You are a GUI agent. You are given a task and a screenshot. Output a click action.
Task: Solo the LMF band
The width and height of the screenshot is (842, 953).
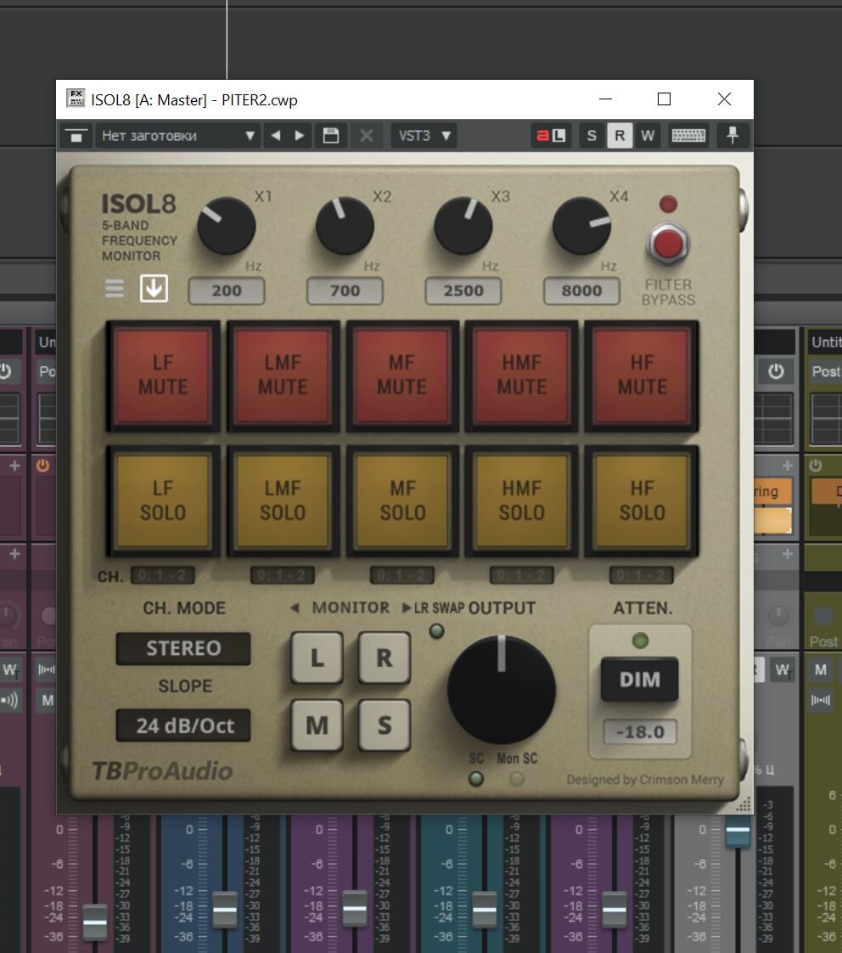point(283,500)
